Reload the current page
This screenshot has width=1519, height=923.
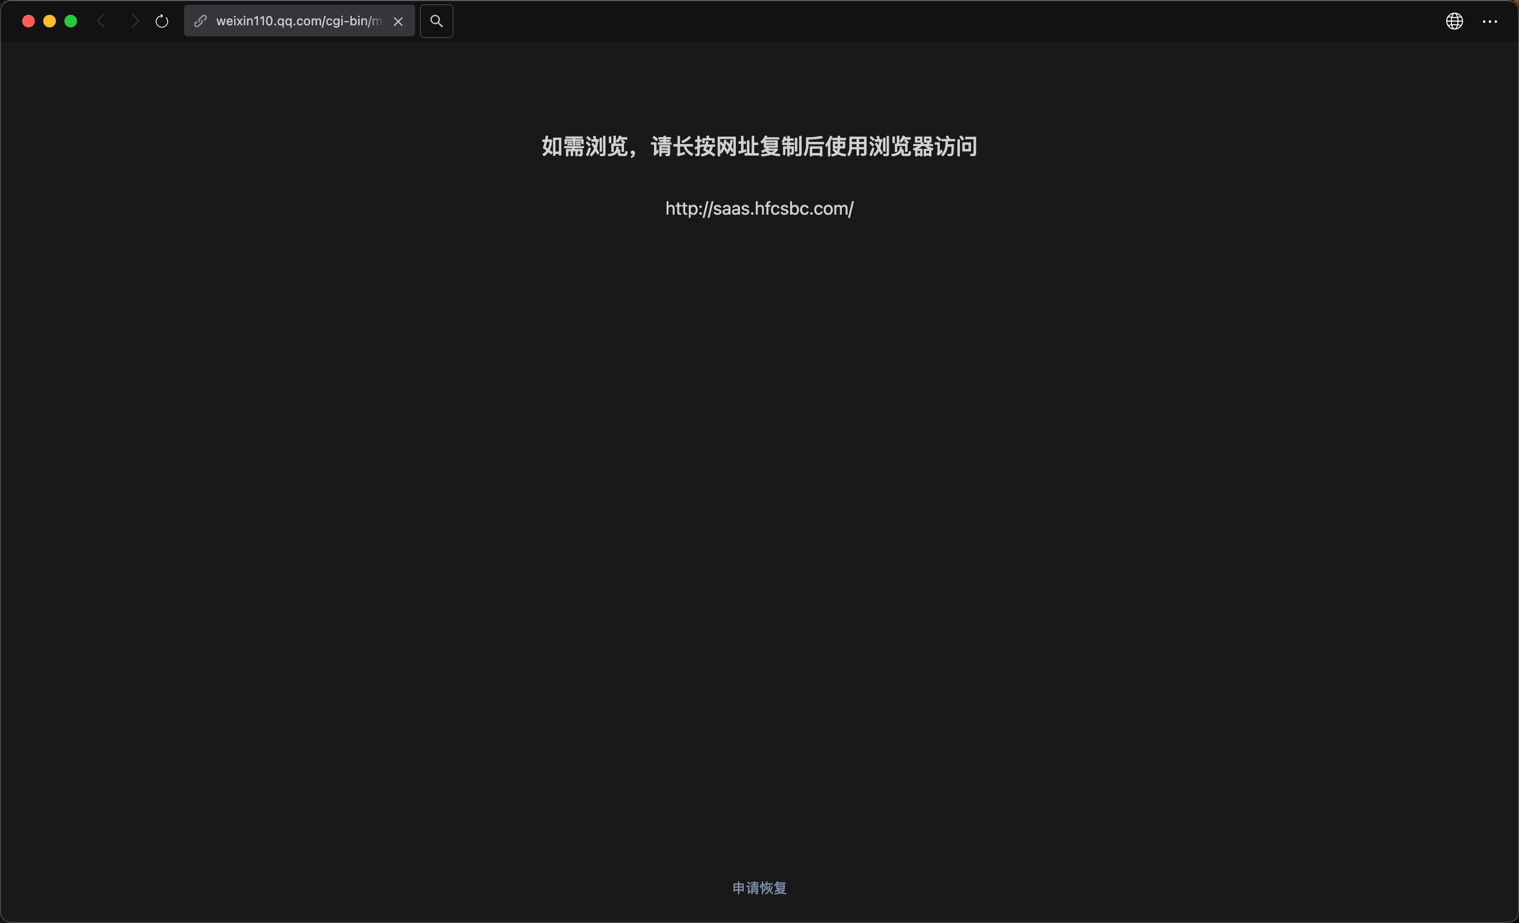(161, 22)
